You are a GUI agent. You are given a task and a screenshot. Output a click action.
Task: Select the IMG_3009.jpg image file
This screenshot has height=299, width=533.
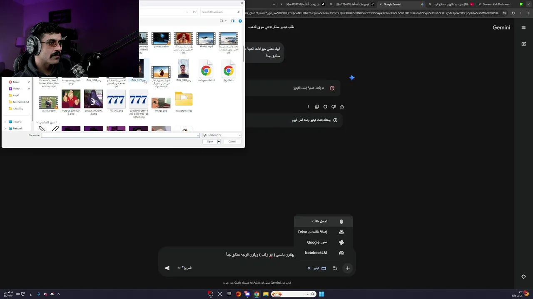(x=184, y=70)
